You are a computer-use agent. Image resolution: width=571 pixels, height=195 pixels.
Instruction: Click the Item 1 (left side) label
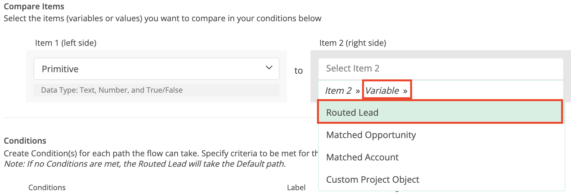pyautogui.click(x=66, y=43)
